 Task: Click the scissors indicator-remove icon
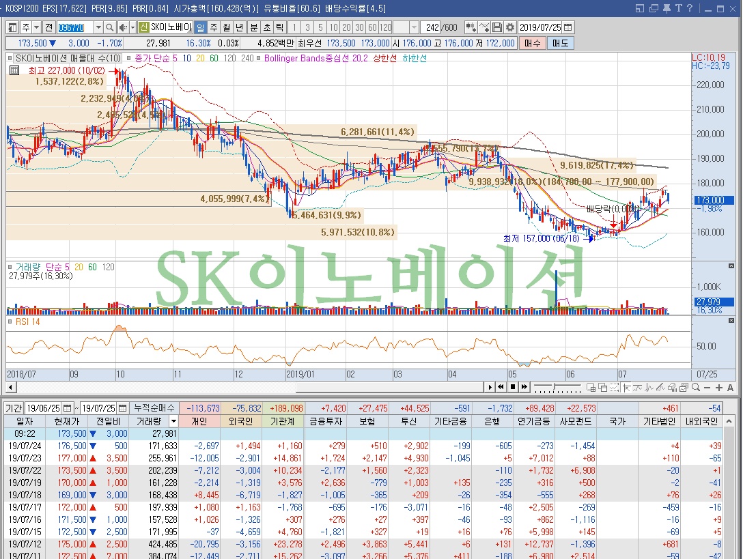click(483, 27)
